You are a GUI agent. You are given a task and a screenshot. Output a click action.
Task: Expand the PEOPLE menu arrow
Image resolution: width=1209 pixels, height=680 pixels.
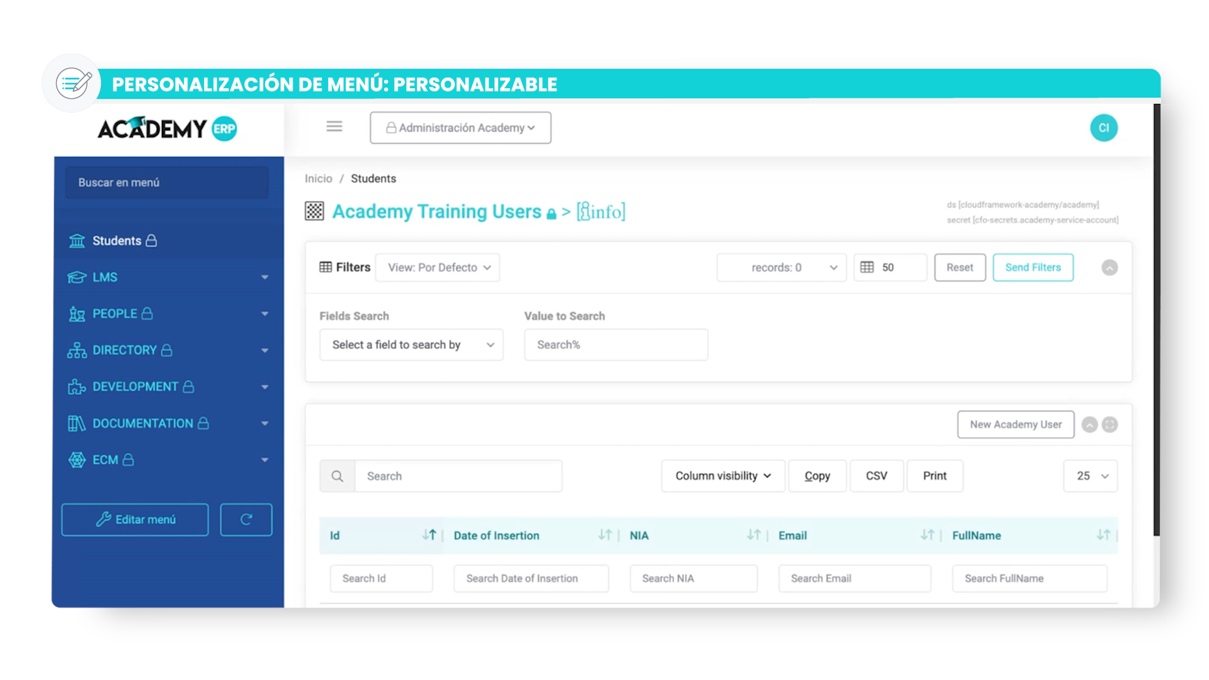(264, 314)
